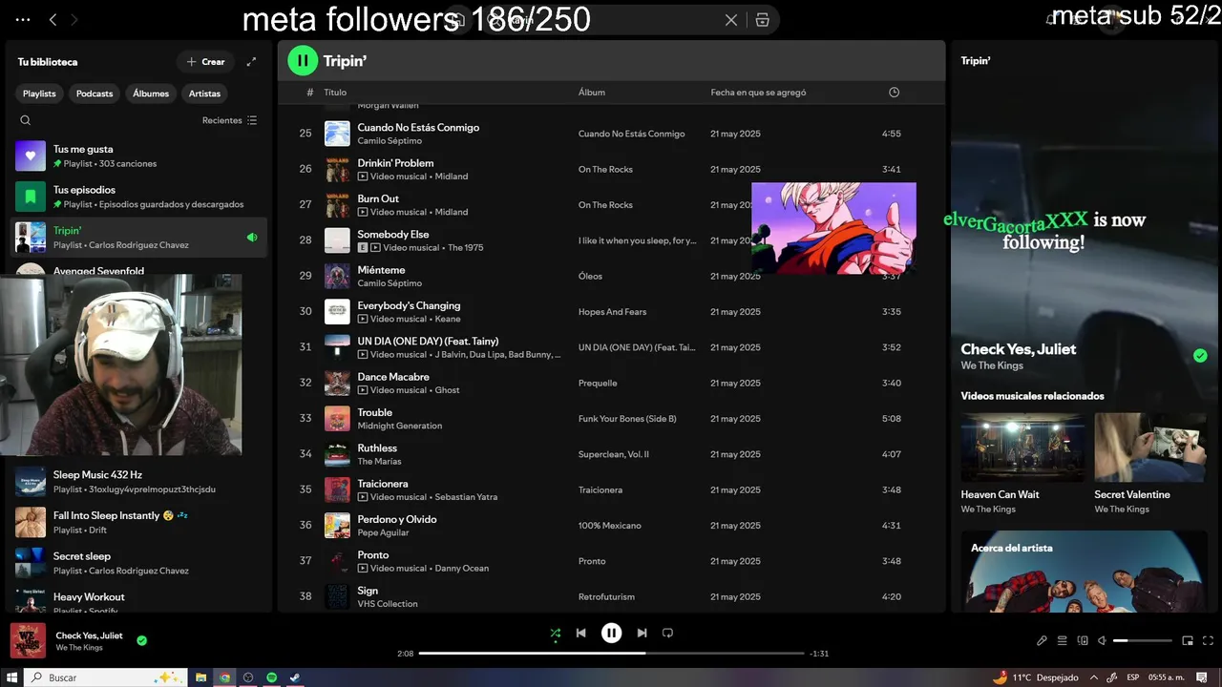Viewport: 1222px width, 687px height.
Task: Click now-playing cover art in bottom bar
Action: coord(28,640)
